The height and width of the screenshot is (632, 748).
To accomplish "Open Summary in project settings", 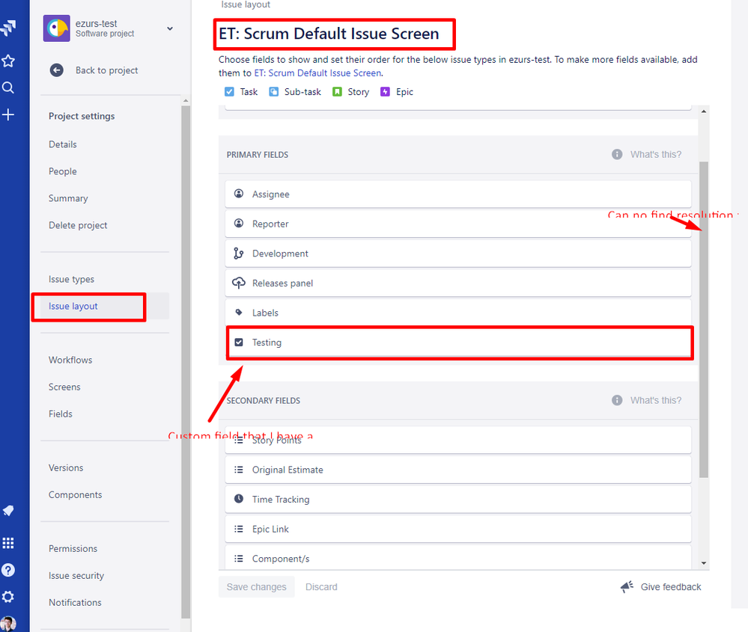I will pos(68,198).
